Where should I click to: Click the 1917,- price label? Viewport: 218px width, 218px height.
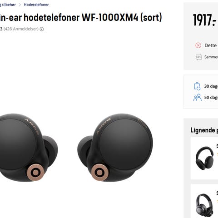[204, 20]
